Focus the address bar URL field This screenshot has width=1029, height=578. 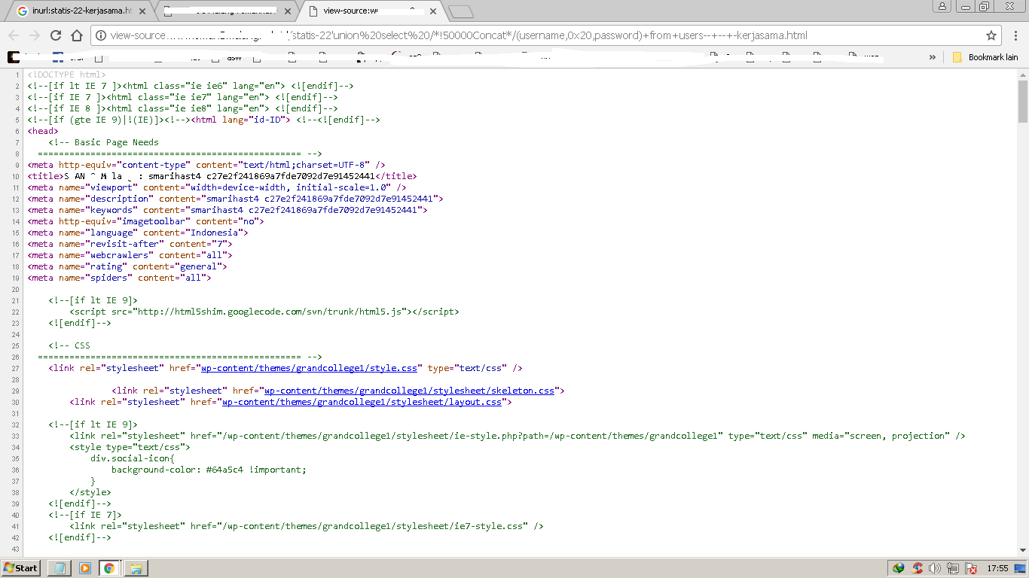(x=545, y=35)
